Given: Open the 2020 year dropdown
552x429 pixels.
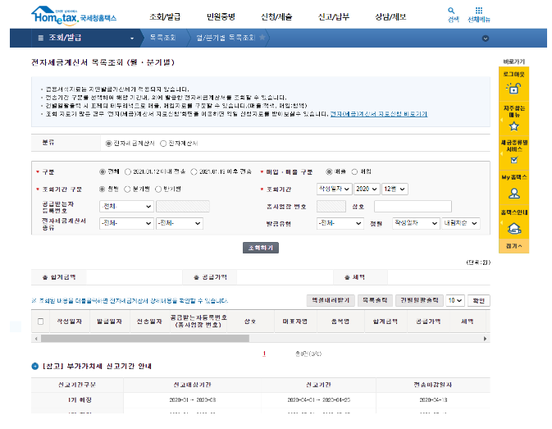Looking at the screenshot, I should (x=367, y=189).
